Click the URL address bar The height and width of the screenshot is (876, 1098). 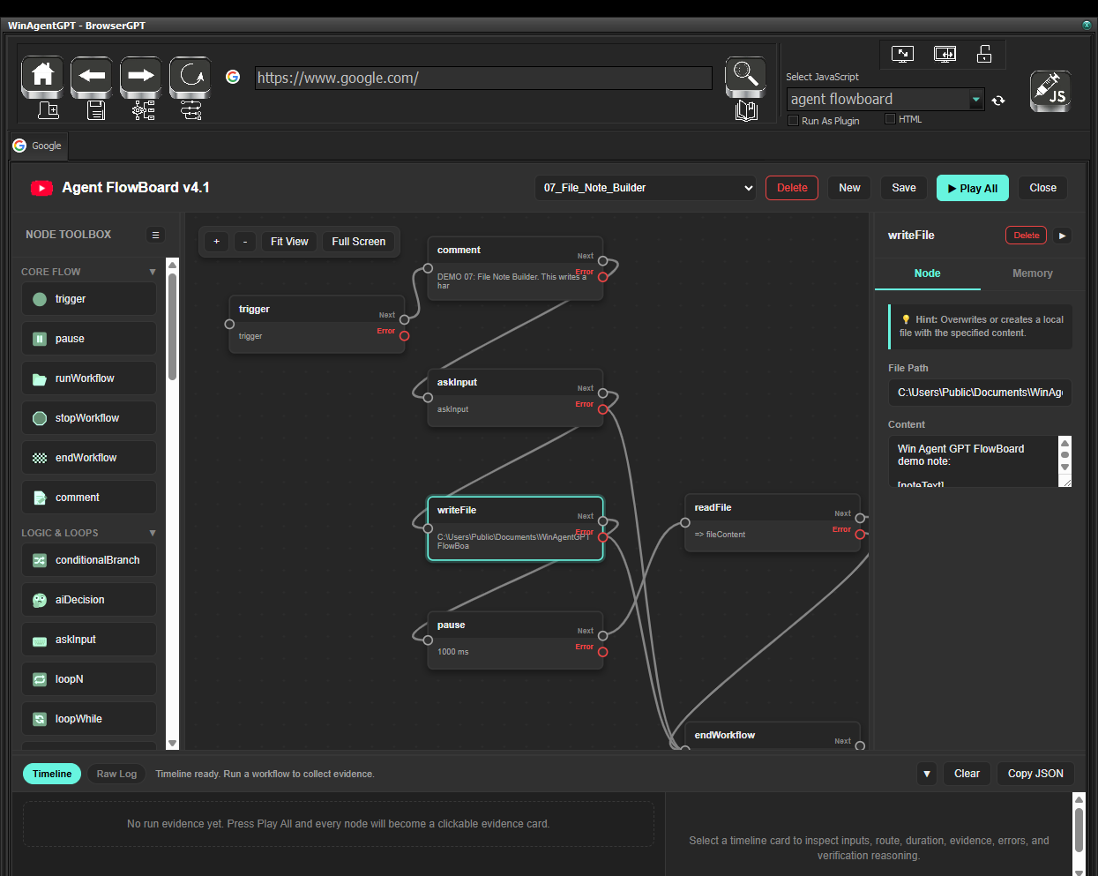pyautogui.click(x=483, y=78)
